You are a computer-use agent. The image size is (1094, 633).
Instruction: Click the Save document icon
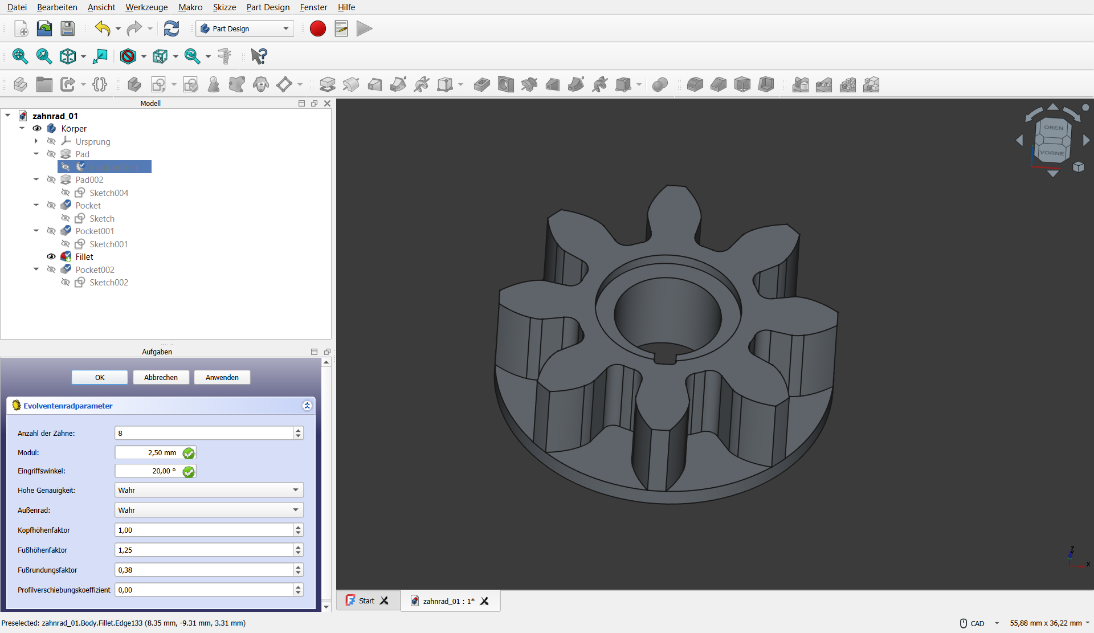pos(68,28)
